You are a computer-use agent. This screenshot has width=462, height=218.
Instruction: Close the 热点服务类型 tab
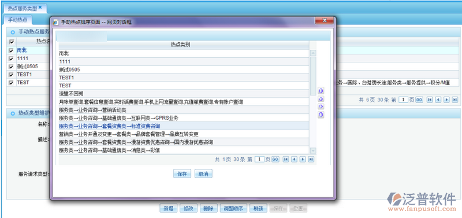40,7
